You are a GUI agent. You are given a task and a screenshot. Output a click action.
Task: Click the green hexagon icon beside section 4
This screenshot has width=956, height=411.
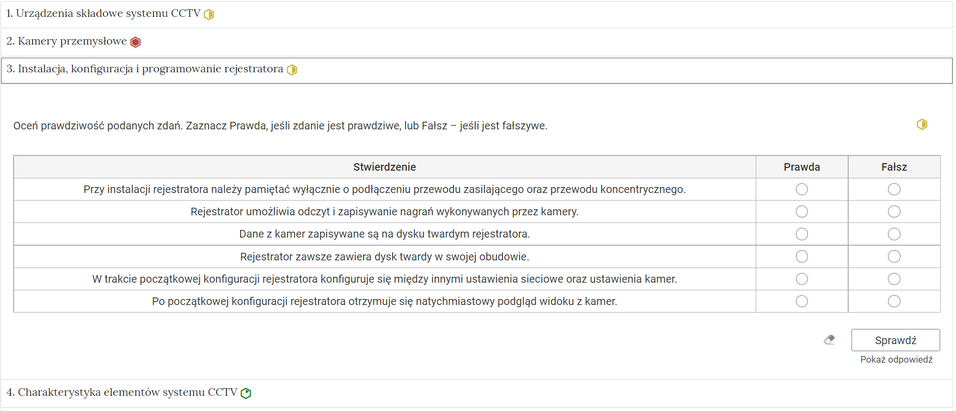246,393
